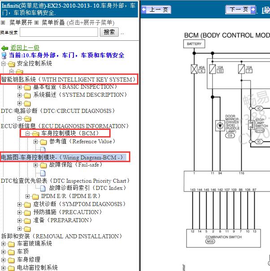Focus the 菜单搜索 search input field
Image resolution: width=270 pixels, height=271 pixels.
pyautogui.click(x=59, y=32)
